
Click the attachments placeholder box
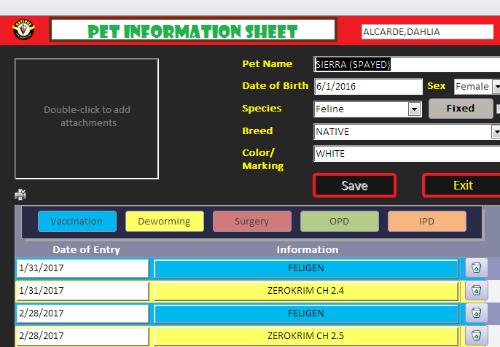tap(87, 118)
